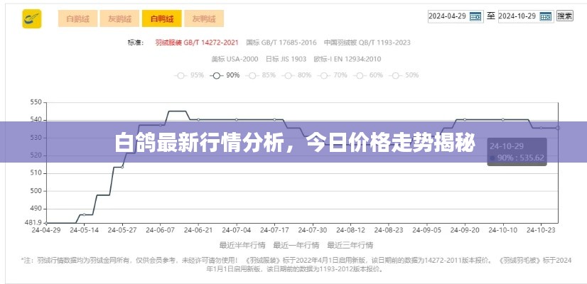Click the end date field 2024-10-29
587x284 pixels.
[517, 16]
